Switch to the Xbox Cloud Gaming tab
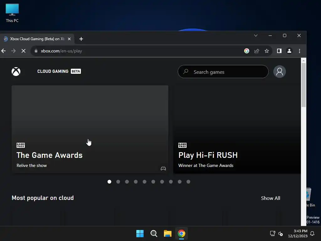 point(37,39)
